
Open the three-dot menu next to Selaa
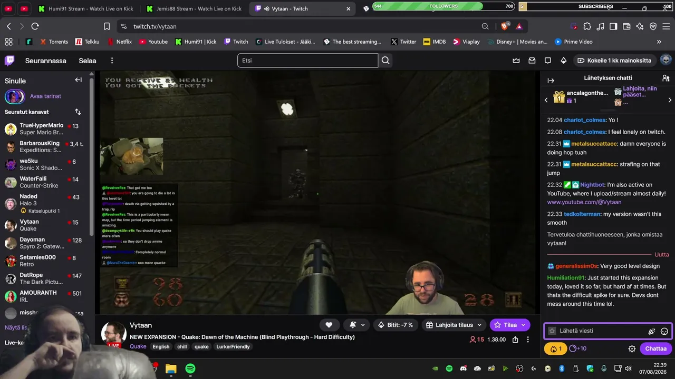[112, 61]
